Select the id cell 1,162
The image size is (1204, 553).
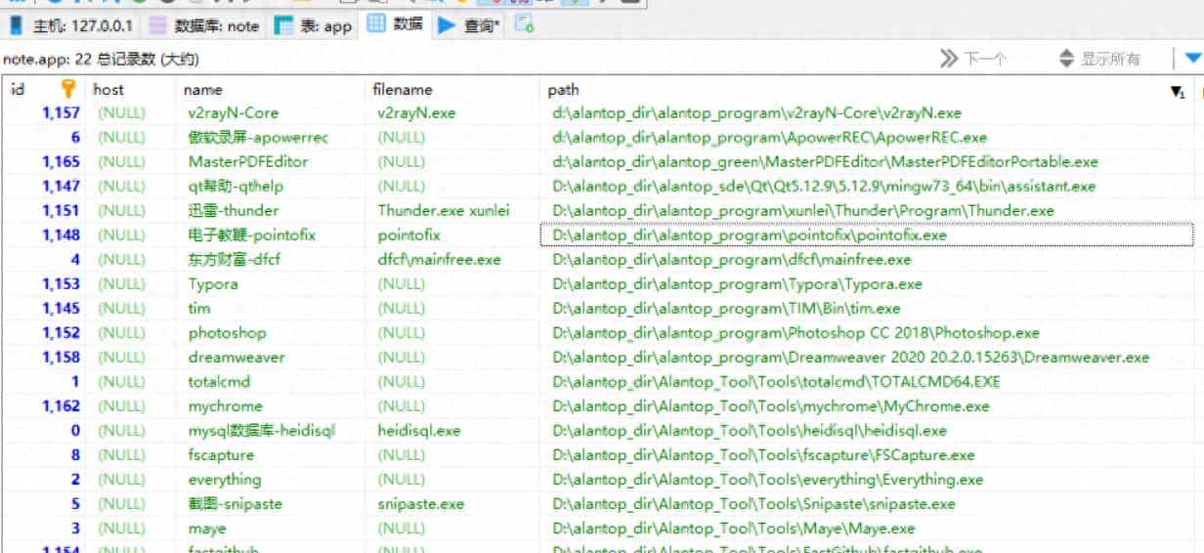pos(61,406)
